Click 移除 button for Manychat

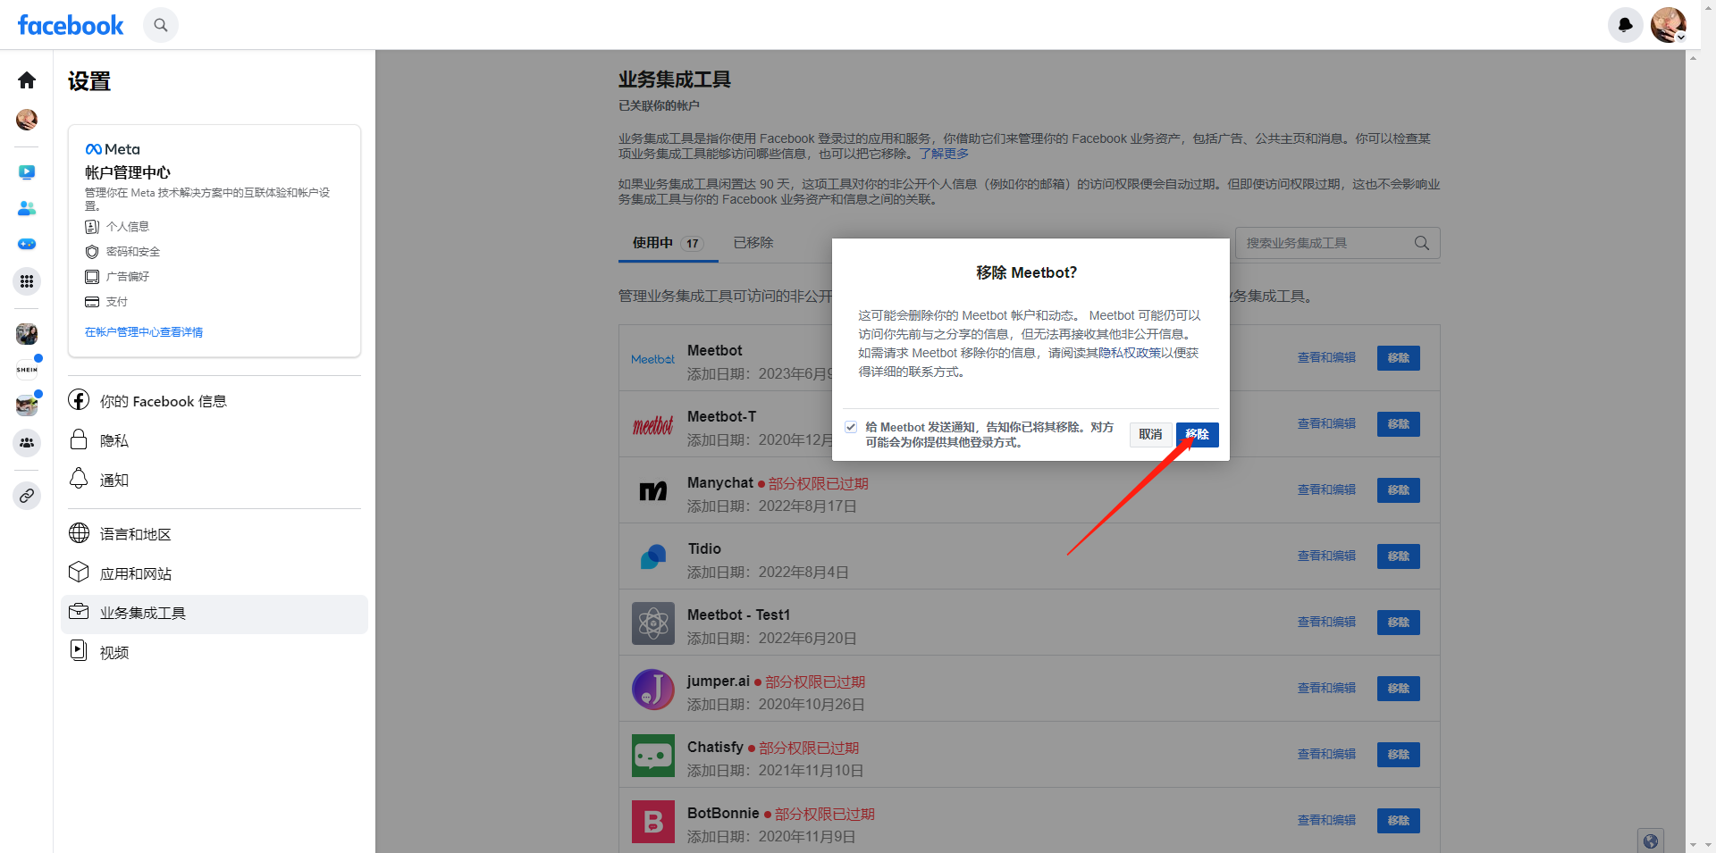tap(1399, 490)
